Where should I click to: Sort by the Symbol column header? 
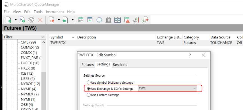pos(63,37)
